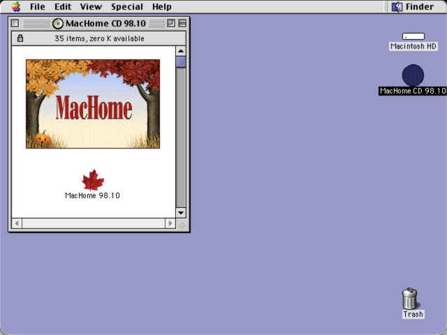Select the Trash icon
The width and height of the screenshot is (447, 335).
410,298
